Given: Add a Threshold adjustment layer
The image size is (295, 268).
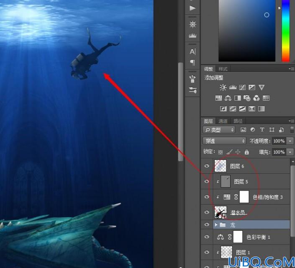Looking at the screenshot, I should pos(242,109).
